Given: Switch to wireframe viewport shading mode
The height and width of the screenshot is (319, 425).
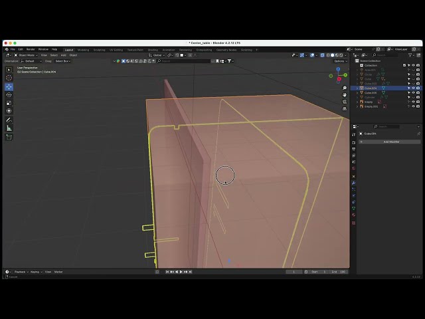Looking at the screenshot, I should click(328, 55).
